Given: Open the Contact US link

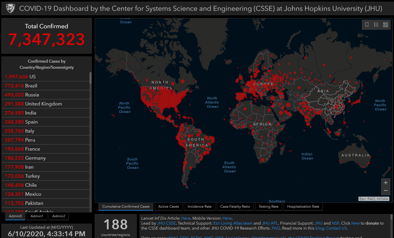Looking at the screenshot, I should [336, 228].
